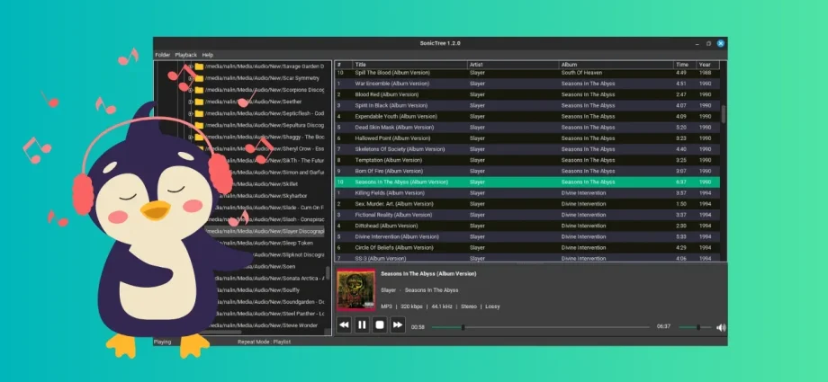Screen dimensions: 828x382
Task: Click the volume level slider
Action: click(x=695, y=327)
